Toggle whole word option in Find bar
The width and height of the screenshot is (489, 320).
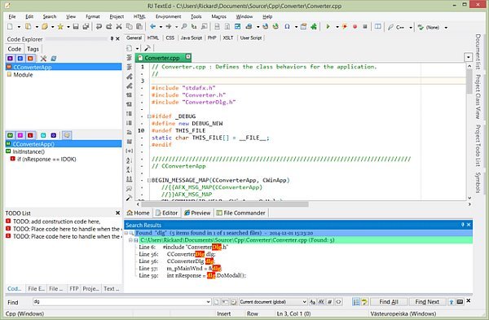point(321,301)
